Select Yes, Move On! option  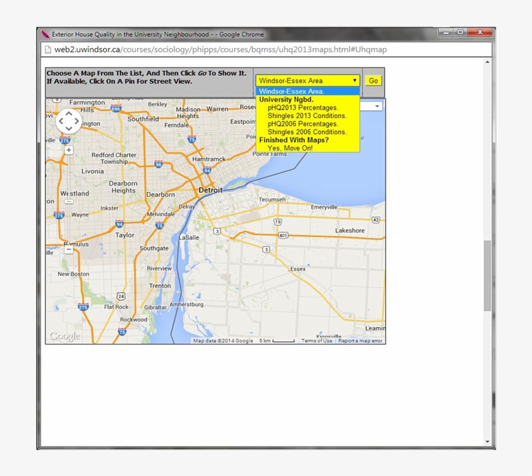click(290, 148)
